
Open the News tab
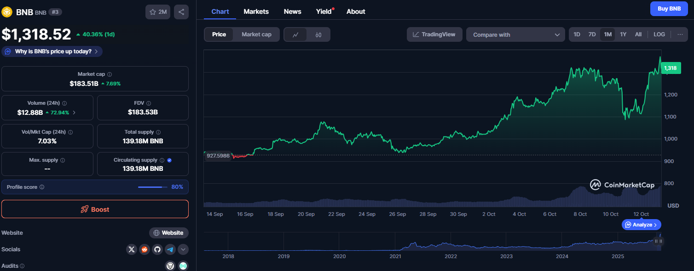pos(292,11)
